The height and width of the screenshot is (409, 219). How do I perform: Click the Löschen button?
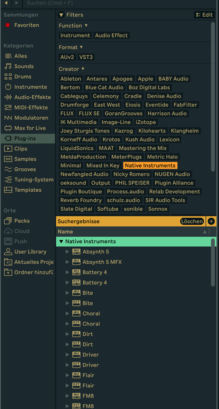(192, 222)
